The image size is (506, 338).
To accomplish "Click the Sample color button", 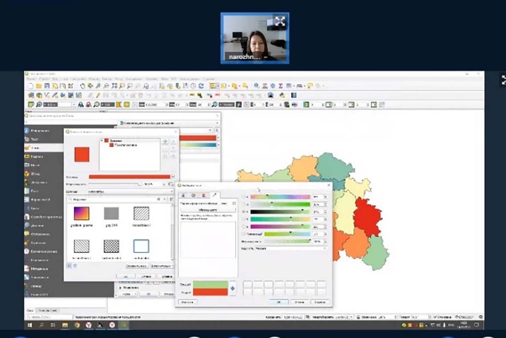I will coord(208,209).
